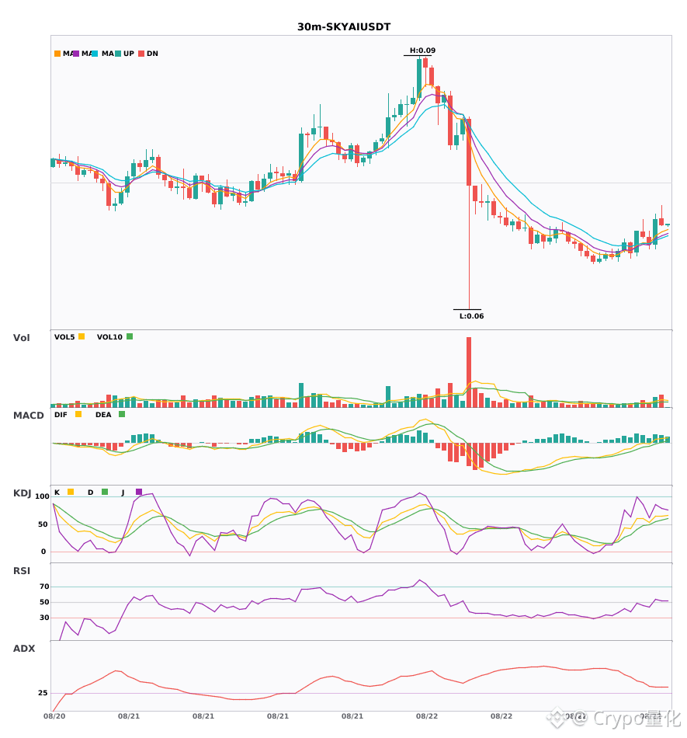Click the VOL5 legend text
Viewport: 687px width, 738px height.
click(x=64, y=337)
